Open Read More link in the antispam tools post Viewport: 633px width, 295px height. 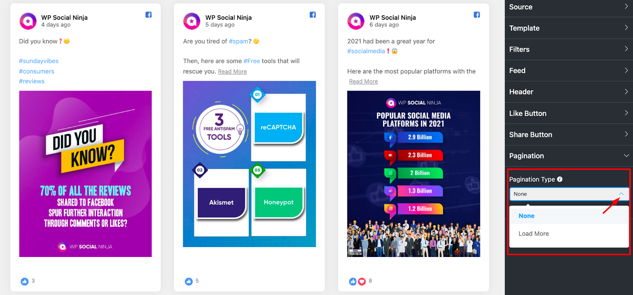pyautogui.click(x=232, y=72)
